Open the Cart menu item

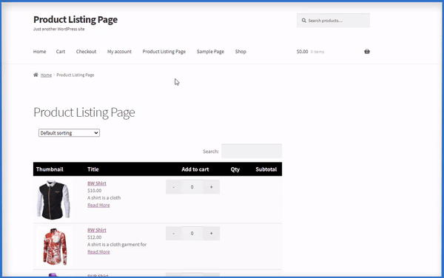(61, 52)
